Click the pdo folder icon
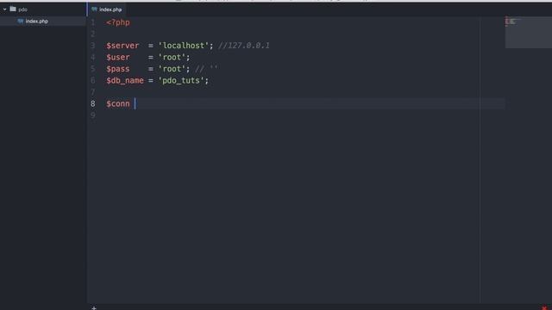This screenshot has height=310, width=552. click(x=13, y=9)
